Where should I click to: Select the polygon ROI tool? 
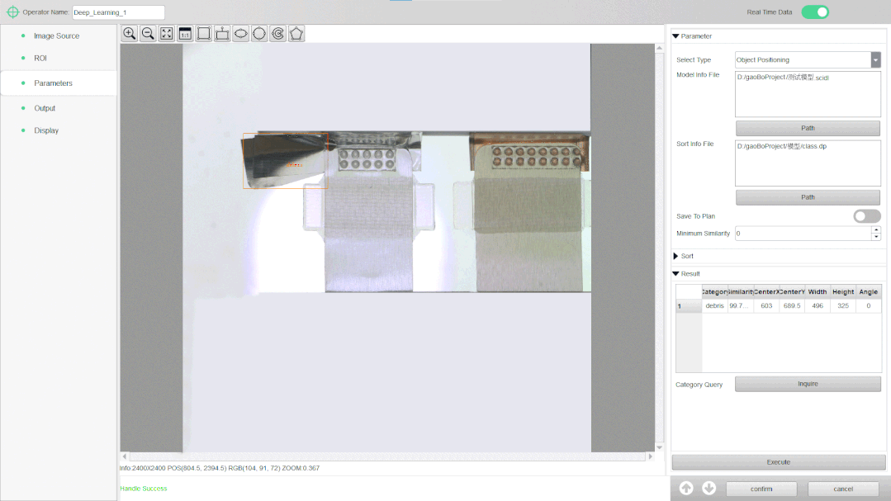coord(296,34)
